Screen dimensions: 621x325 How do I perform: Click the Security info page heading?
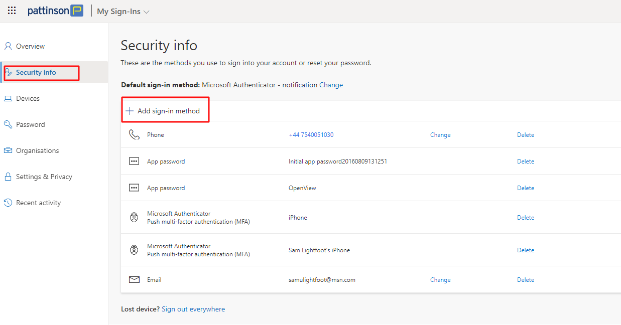point(159,46)
